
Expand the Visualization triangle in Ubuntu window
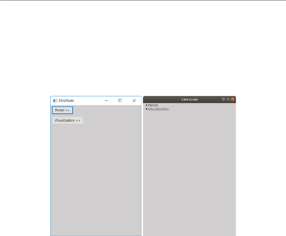pyautogui.click(x=147, y=109)
